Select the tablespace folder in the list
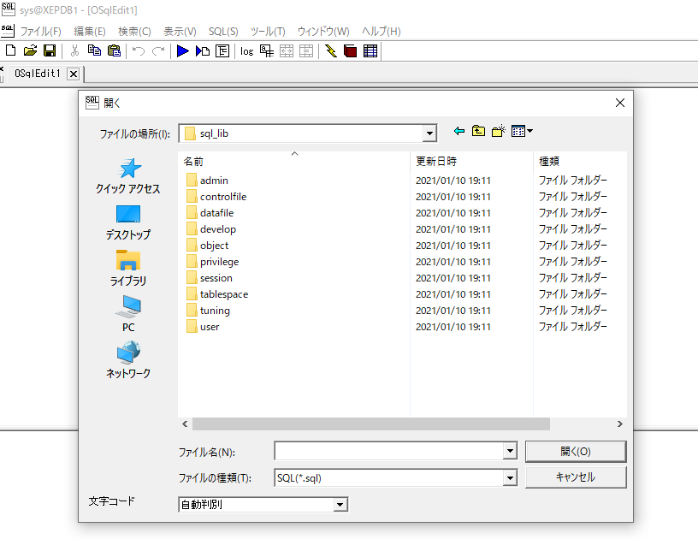 point(223,294)
